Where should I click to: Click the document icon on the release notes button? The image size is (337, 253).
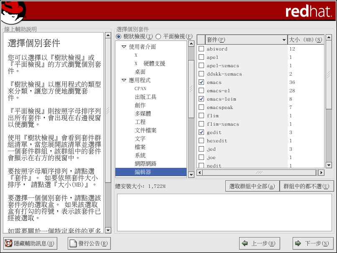73,243
